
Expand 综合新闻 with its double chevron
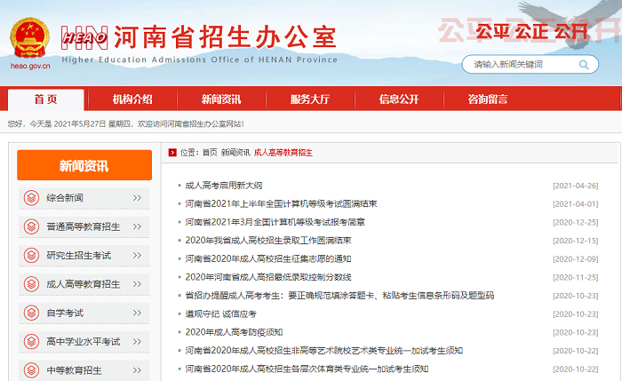136,198
